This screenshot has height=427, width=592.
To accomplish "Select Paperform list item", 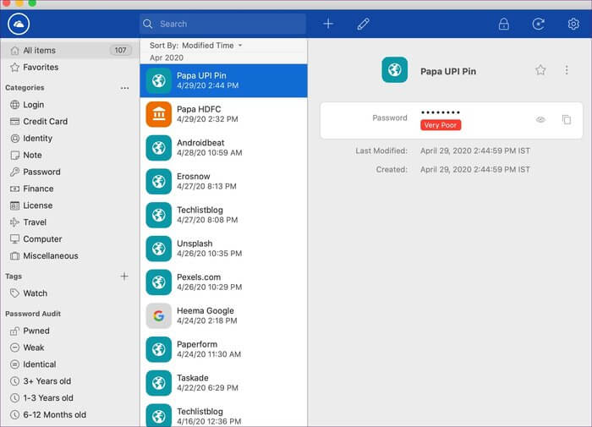I will pos(223,349).
